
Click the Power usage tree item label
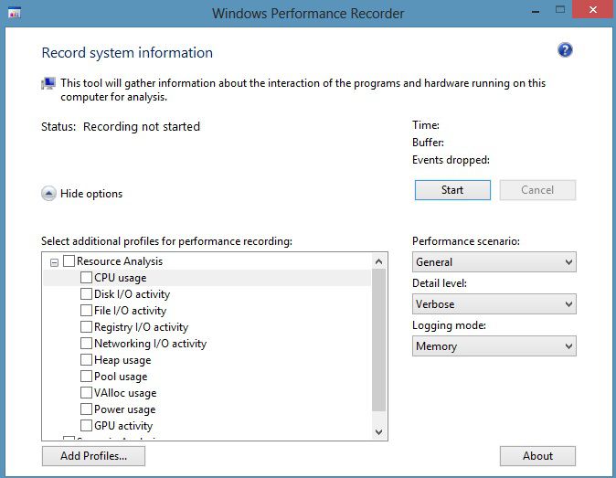pyautogui.click(x=124, y=409)
